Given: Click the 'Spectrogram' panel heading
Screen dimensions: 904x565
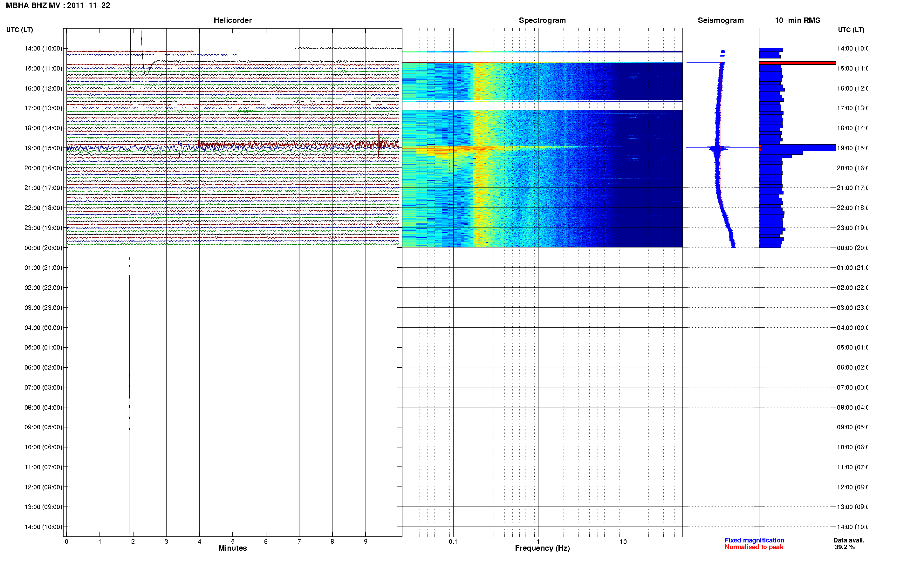Looking at the screenshot, I should [542, 21].
